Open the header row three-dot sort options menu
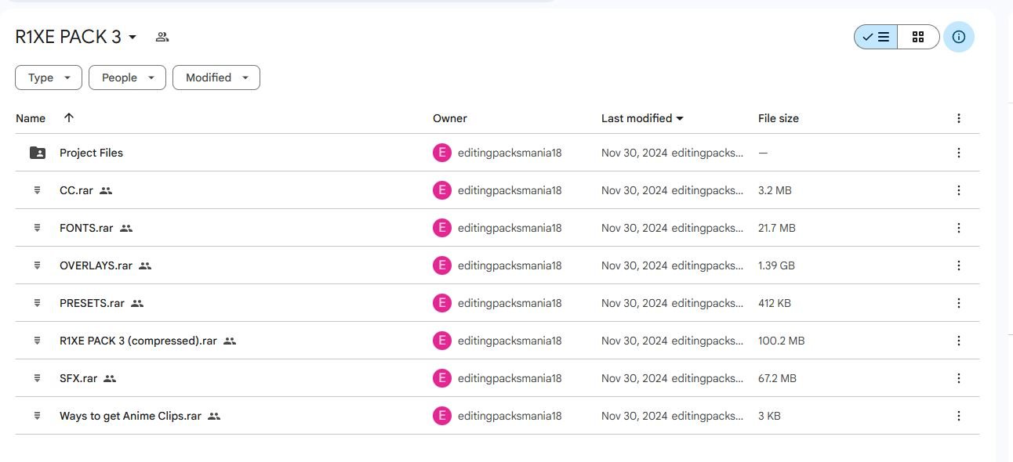The image size is (1013, 462). point(958,118)
